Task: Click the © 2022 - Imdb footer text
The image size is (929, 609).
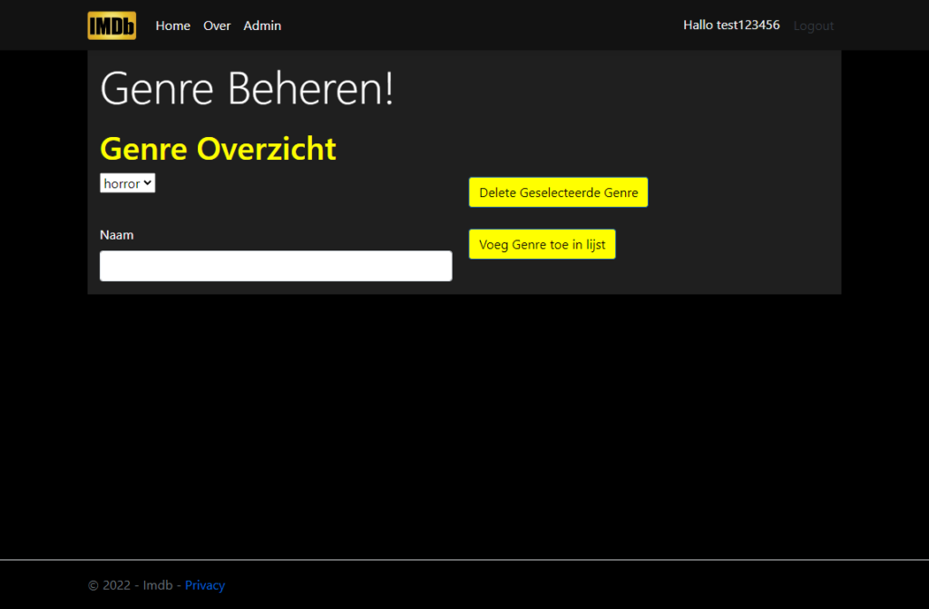Action: click(x=131, y=585)
